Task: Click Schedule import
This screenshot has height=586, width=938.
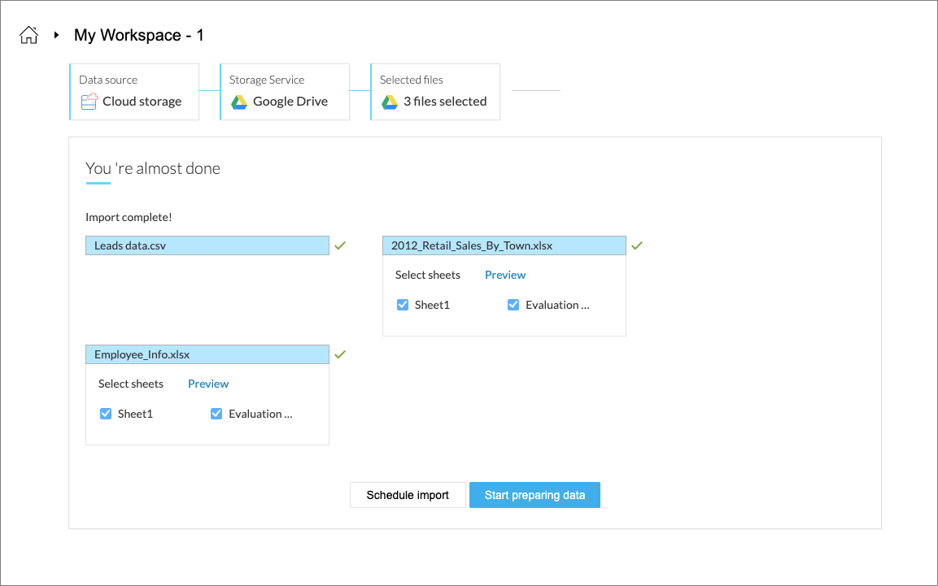Action: [408, 494]
